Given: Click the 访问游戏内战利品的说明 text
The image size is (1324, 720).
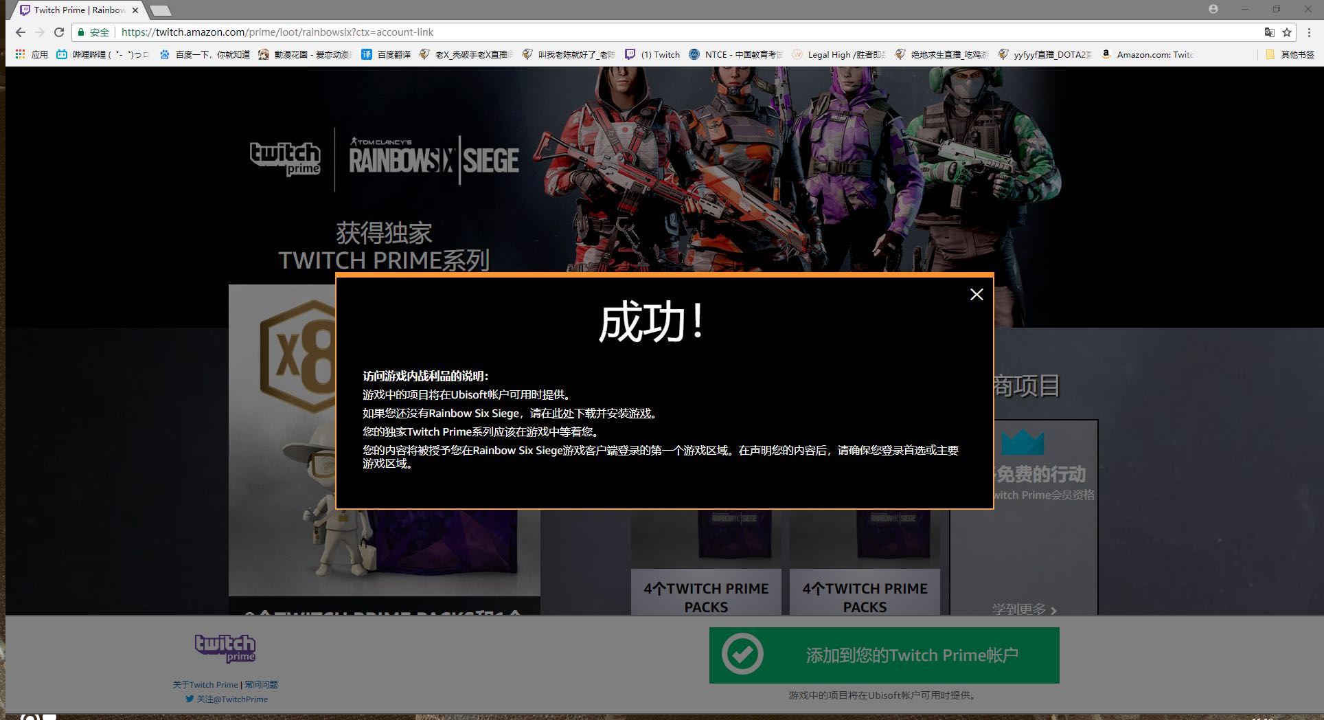Looking at the screenshot, I should pos(426,376).
